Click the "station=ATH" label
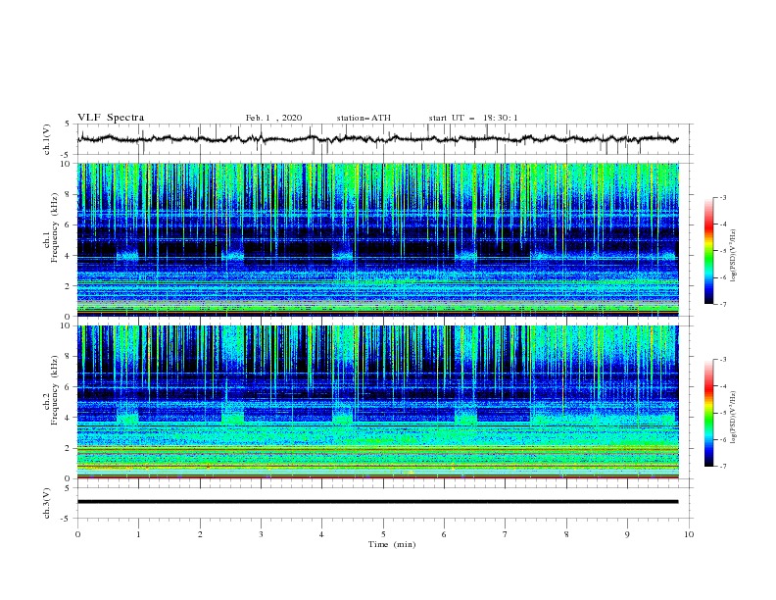The height and width of the screenshot is (600, 776). coord(364,118)
